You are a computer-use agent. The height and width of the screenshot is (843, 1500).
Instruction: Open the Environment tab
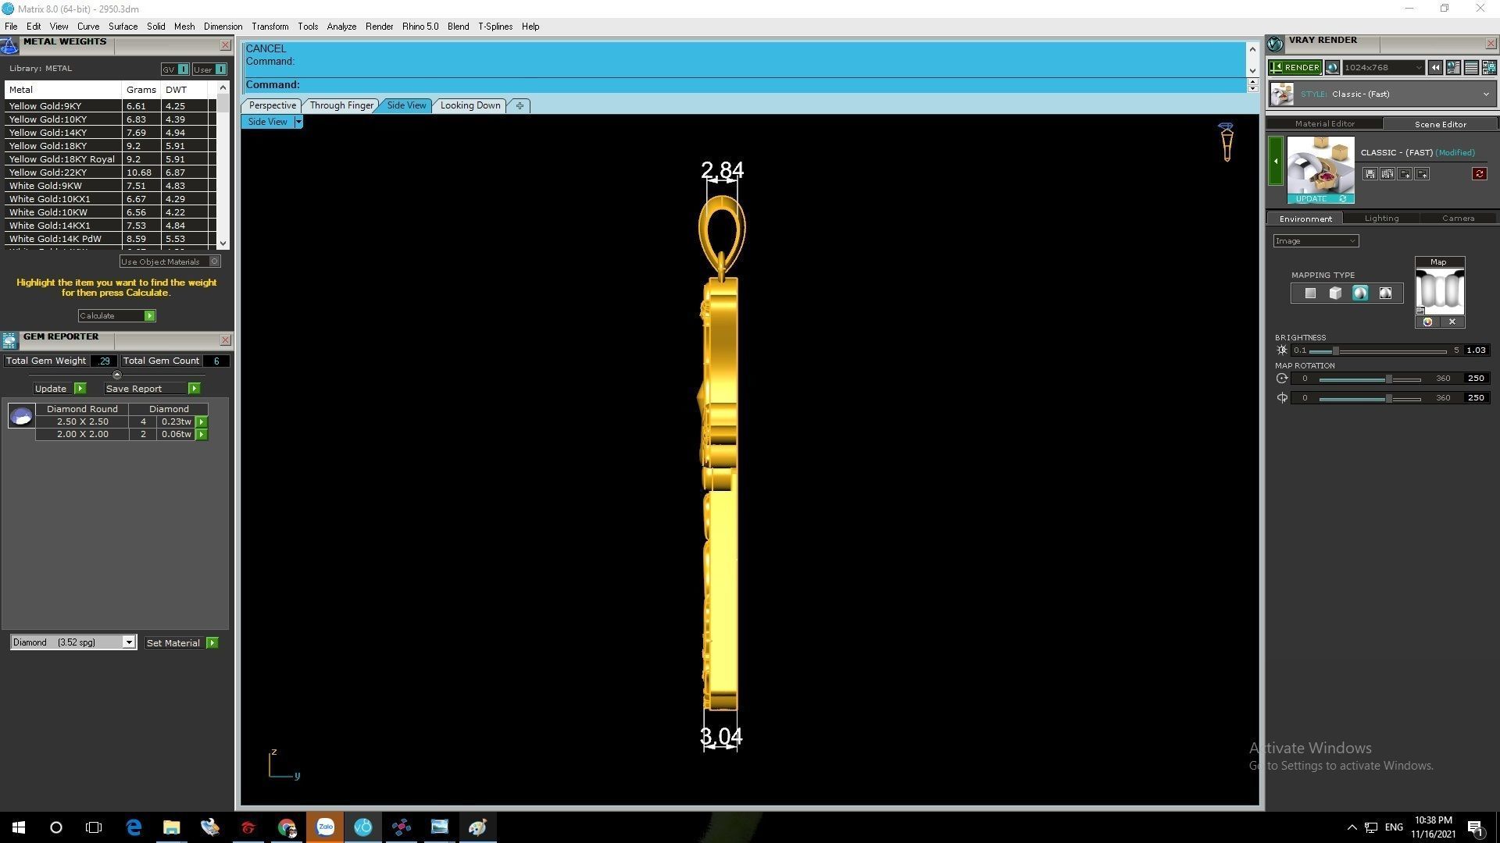click(x=1305, y=219)
